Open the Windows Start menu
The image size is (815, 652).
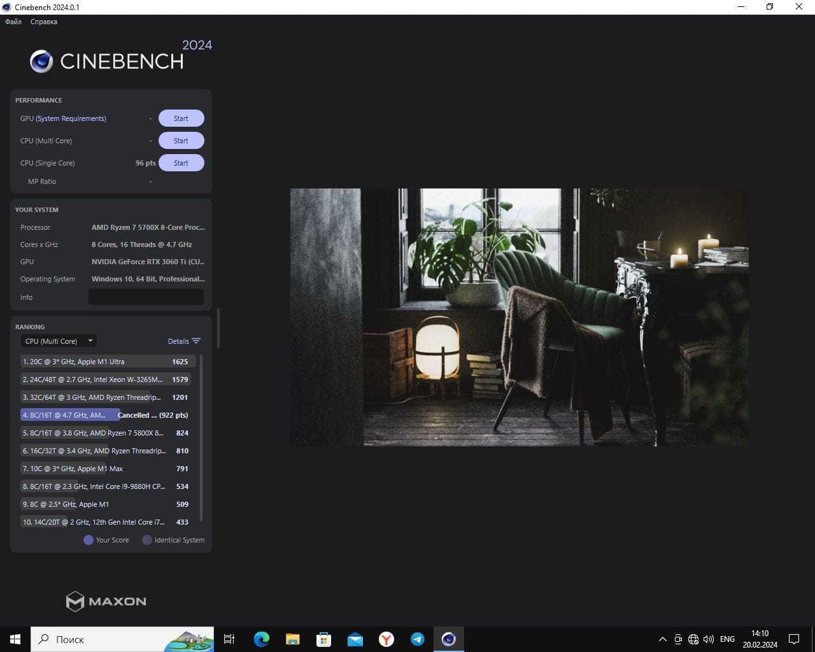pyautogui.click(x=15, y=639)
